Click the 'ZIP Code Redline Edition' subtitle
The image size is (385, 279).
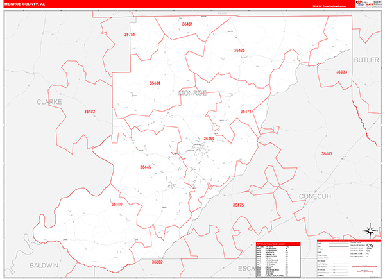coord(329,6)
